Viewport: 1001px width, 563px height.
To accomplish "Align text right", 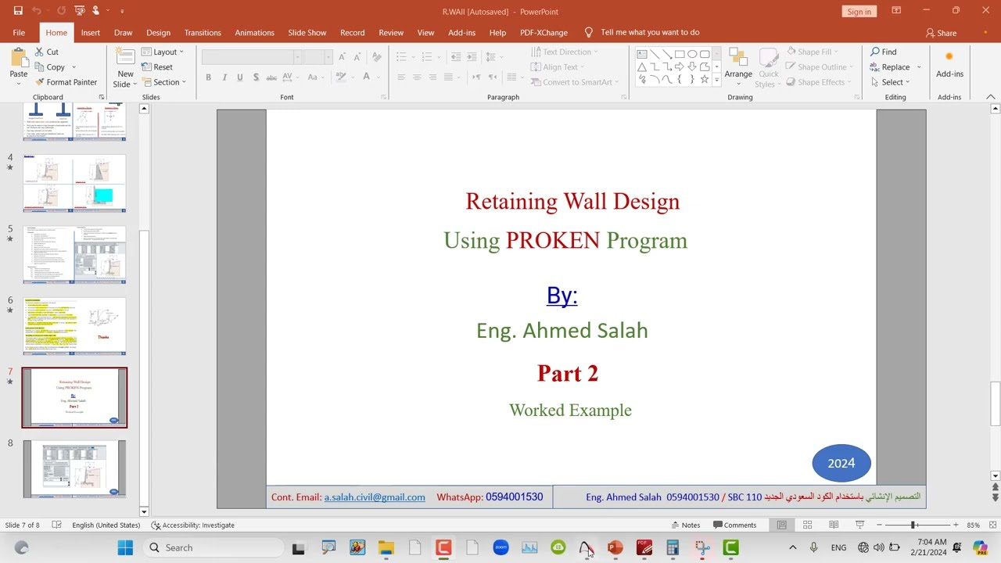I will tap(432, 77).
